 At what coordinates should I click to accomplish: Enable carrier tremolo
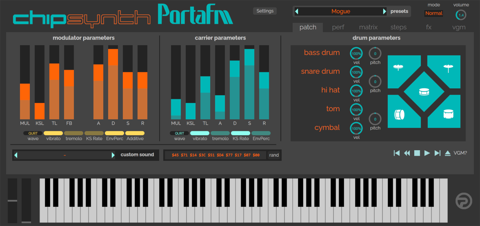(220, 133)
